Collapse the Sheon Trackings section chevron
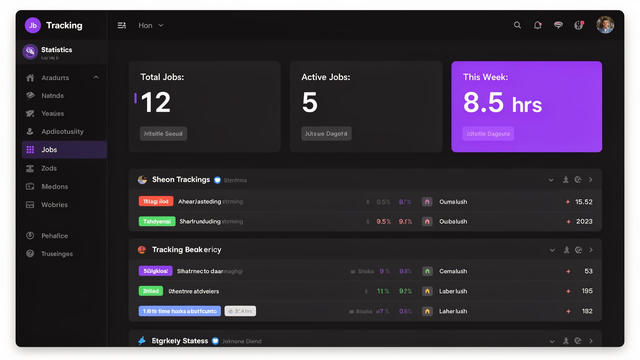Screen dimensions: 640x360 click(x=551, y=180)
